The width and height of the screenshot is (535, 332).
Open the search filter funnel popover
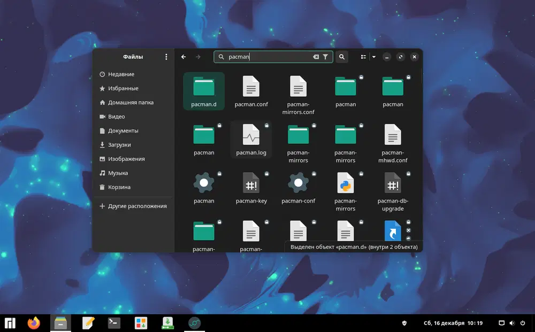click(x=325, y=57)
